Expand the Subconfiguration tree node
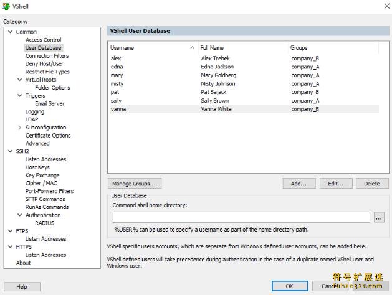392x295 pixels. pos(20,128)
